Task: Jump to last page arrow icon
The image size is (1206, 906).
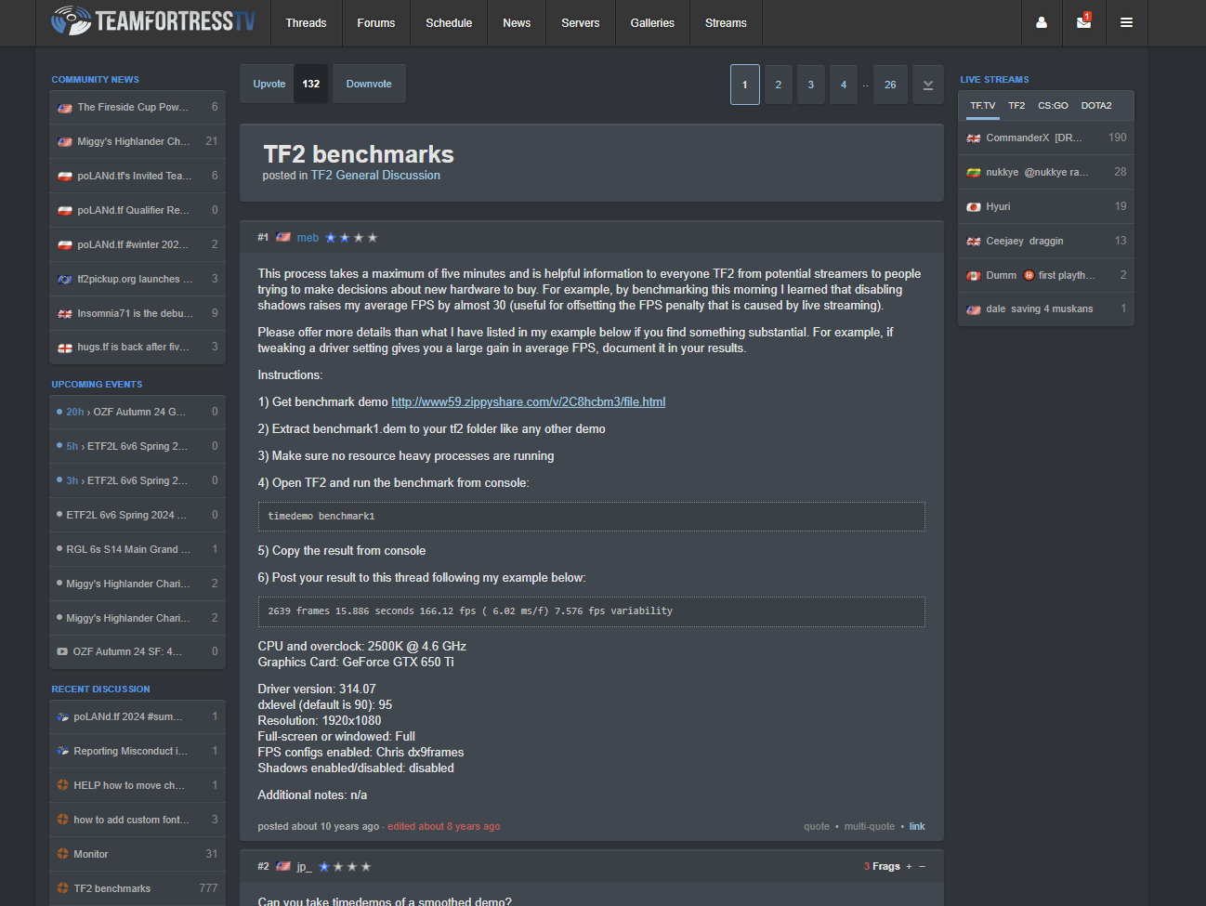Action: (928, 85)
